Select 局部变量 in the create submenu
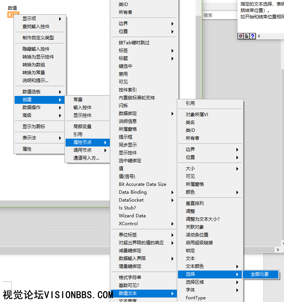 [x=82, y=127]
